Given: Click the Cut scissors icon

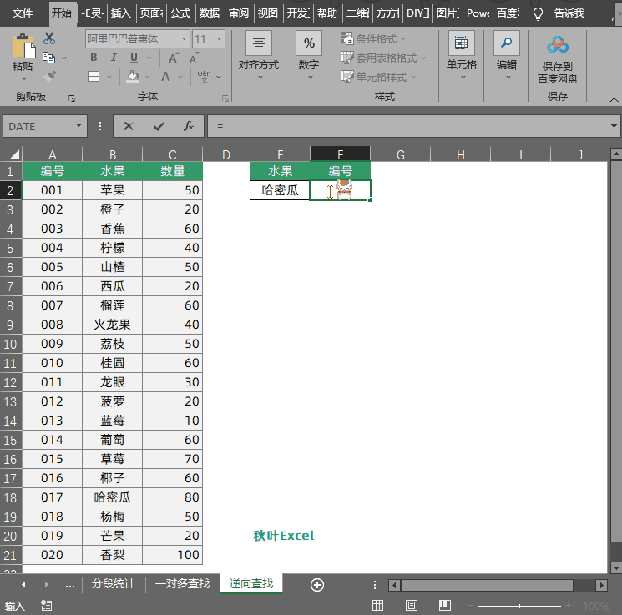Looking at the screenshot, I should click(49, 38).
